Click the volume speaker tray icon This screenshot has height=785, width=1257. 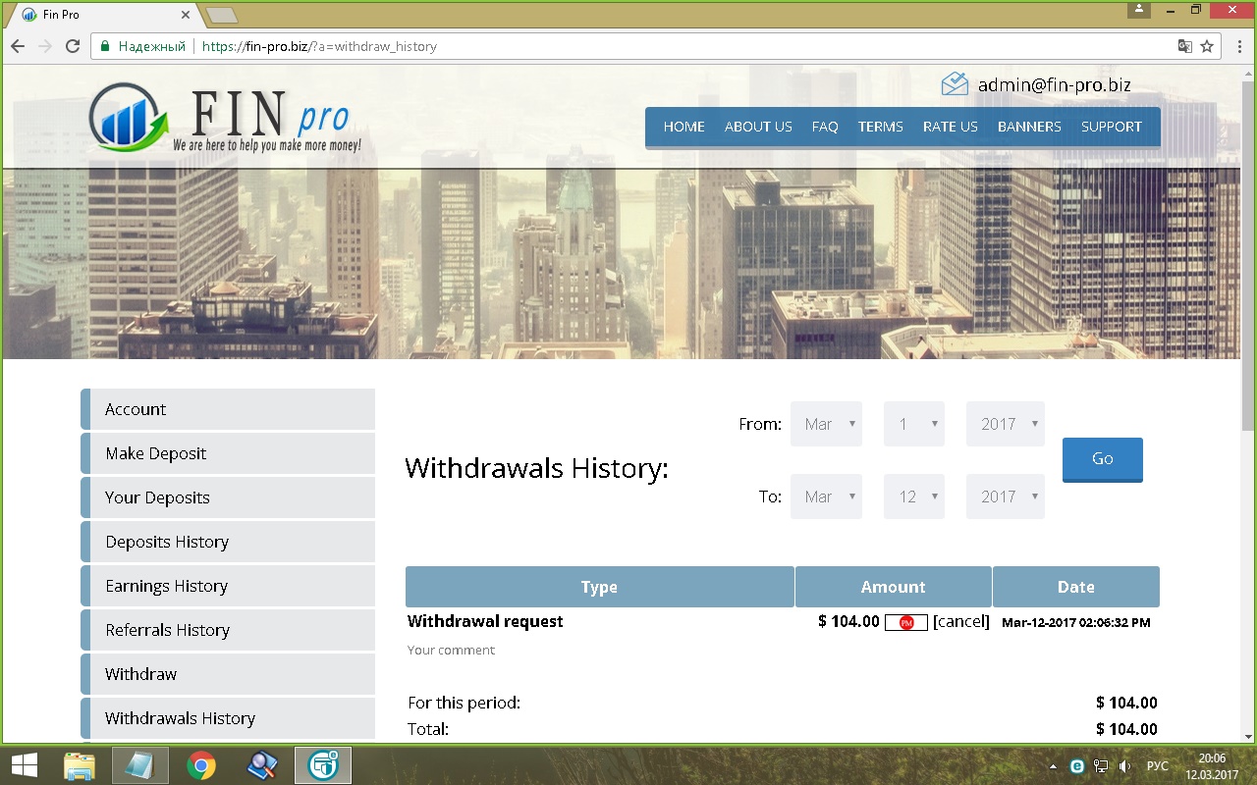1125,765
